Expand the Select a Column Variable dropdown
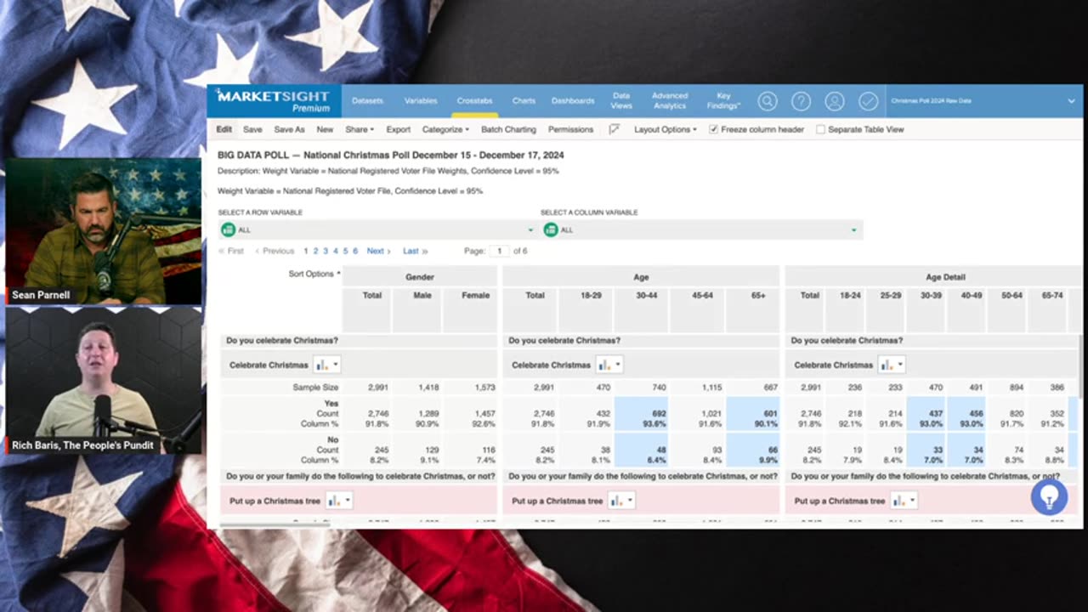 pos(701,229)
